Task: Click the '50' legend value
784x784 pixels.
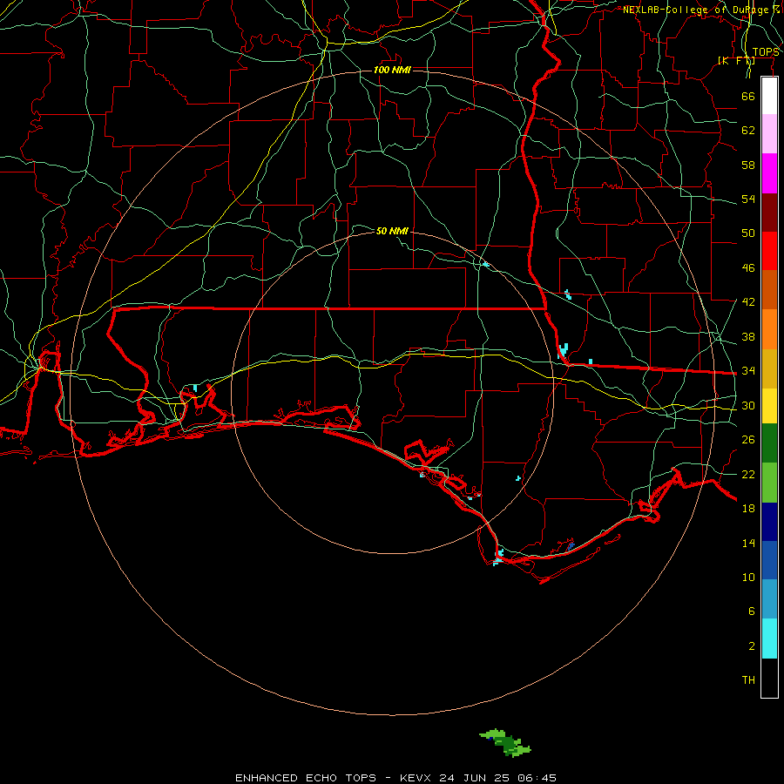Action: pyautogui.click(x=748, y=233)
